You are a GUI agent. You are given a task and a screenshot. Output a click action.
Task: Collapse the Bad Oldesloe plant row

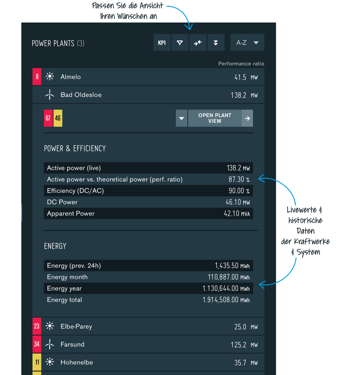[148, 95]
